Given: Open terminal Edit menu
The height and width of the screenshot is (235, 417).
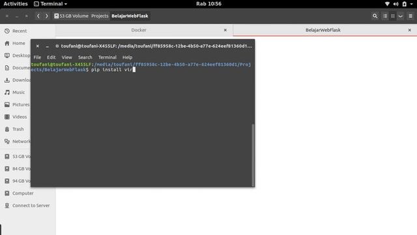Looking at the screenshot, I should coord(51,57).
